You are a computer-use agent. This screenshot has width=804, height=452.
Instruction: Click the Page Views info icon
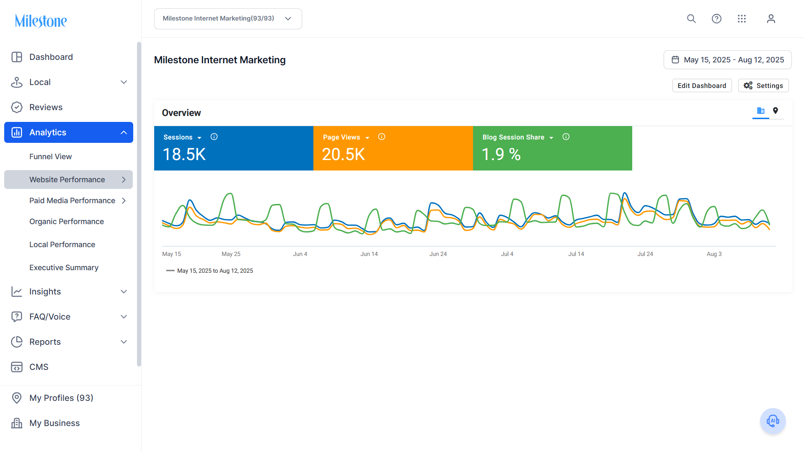pyautogui.click(x=382, y=137)
